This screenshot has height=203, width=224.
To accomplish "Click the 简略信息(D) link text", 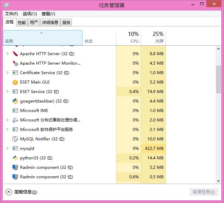I will pyautogui.click(x=25, y=192).
